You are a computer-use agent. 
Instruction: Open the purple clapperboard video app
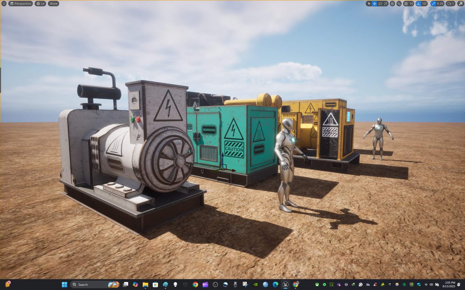click(x=205, y=285)
